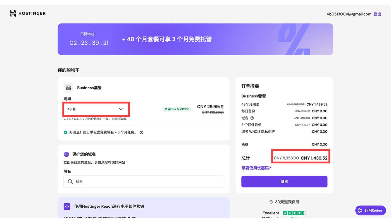391x223 pixels.
Task: Click the Hostinger Reach email marketing icon
Action: pyautogui.click(x=67, y=206)
